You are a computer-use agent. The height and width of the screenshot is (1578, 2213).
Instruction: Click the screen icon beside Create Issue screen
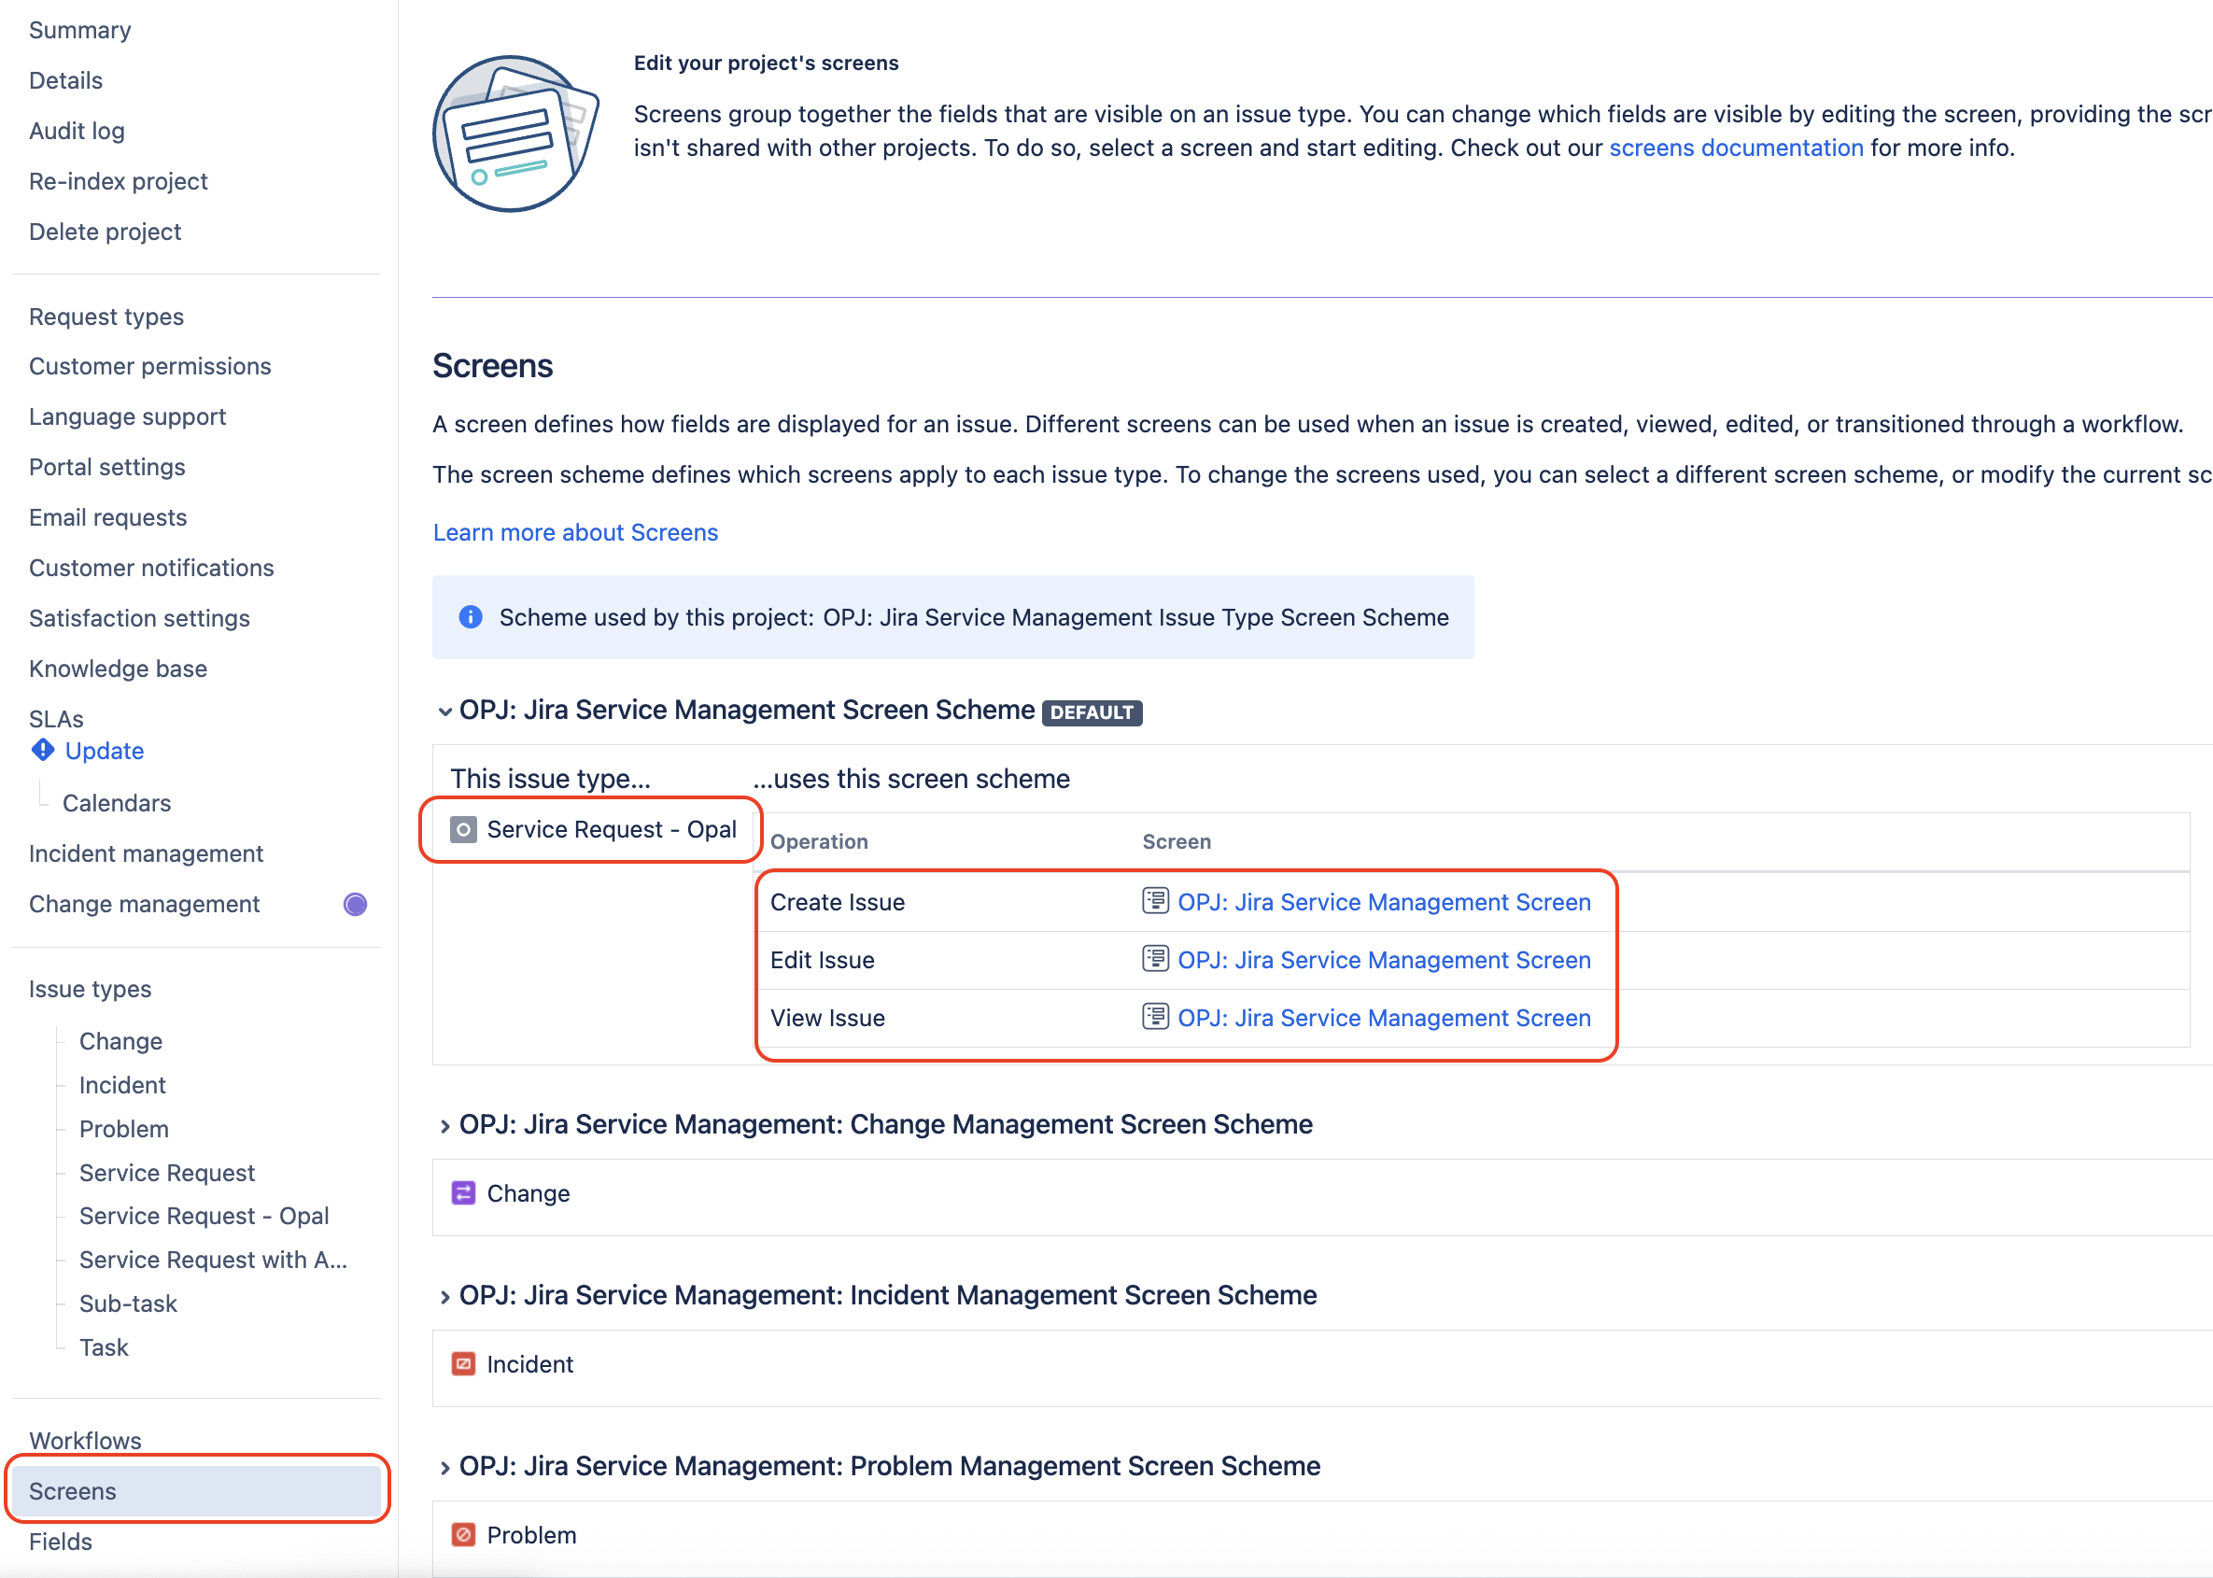[x=1154, y=901]
